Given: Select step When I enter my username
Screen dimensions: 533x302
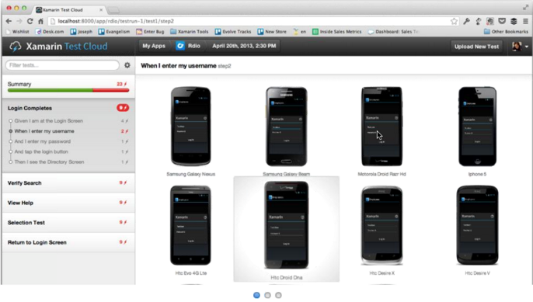Looking at the screenshot, I should (x=68, y=130).
